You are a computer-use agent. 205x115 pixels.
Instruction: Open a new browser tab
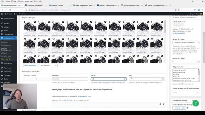pyautogui.click(x=170, y=5)
